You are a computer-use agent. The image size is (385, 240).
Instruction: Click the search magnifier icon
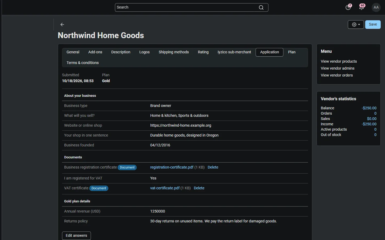pos(261,7)
